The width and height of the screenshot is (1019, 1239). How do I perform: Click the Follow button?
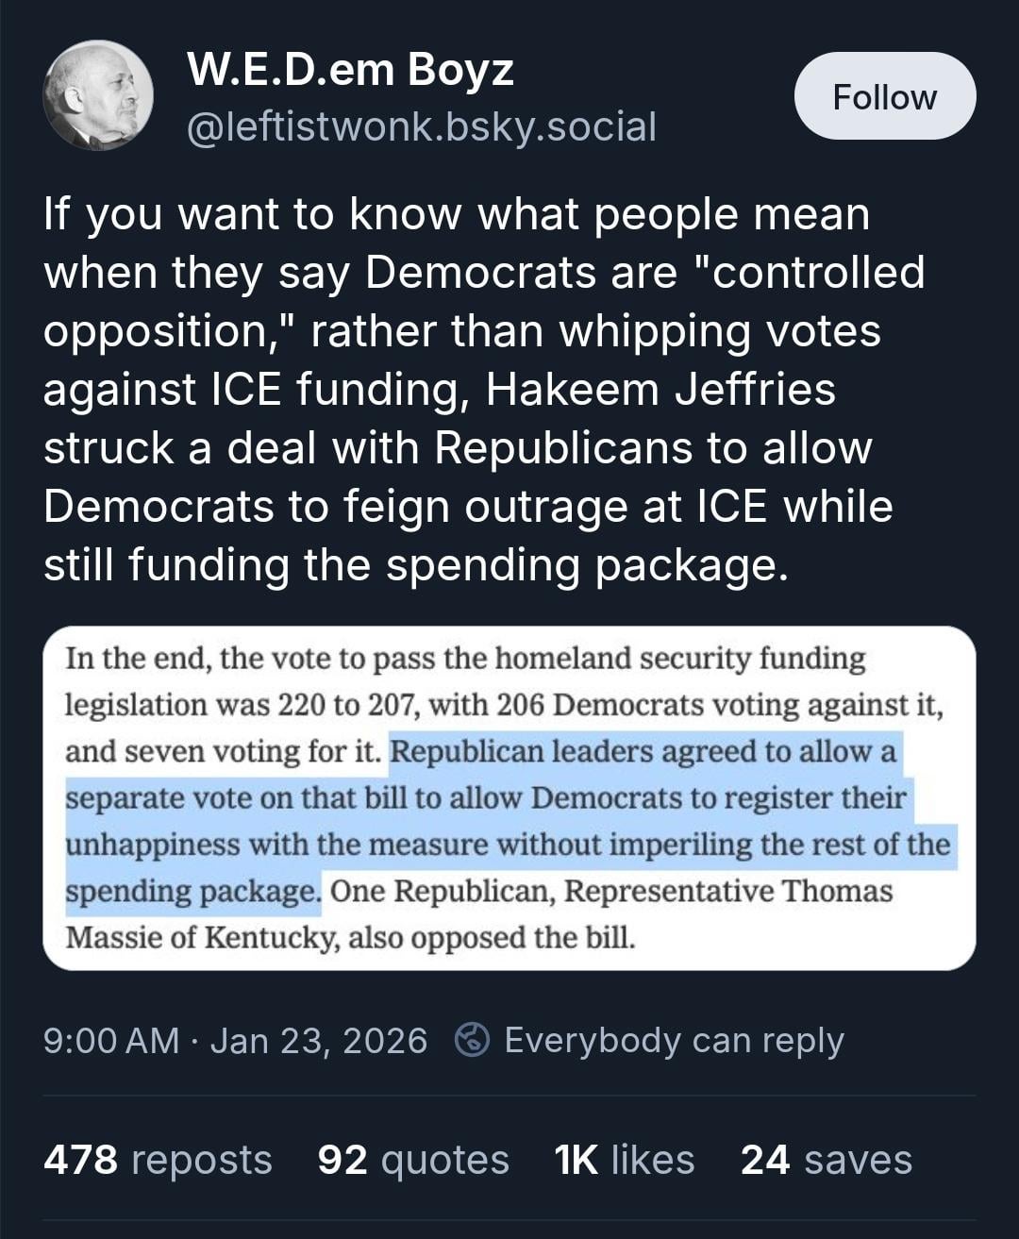(884, 96)
